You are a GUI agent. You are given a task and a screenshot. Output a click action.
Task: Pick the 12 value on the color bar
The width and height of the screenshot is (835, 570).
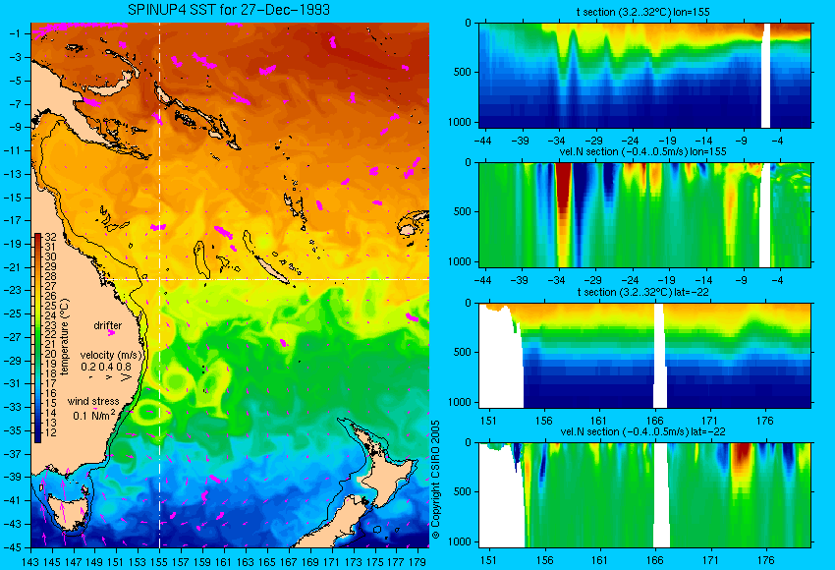(x=50, y=432)
